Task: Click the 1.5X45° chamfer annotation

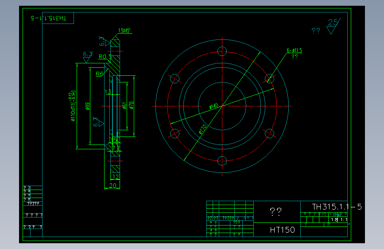Action: pos(124,31)
